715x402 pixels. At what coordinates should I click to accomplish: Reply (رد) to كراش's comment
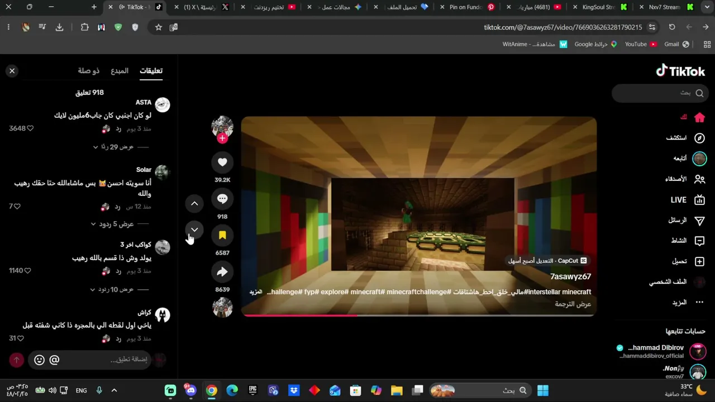118,338
